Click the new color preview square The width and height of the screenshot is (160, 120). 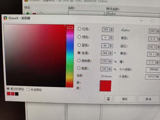(x=105, y=86)
